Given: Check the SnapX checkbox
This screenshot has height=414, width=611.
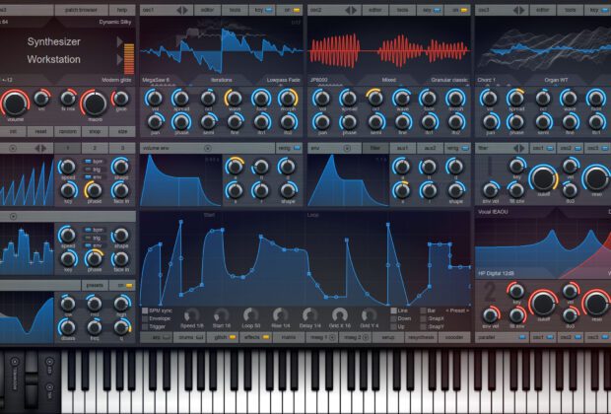Looking at the screenshot, I should click(423, 318).
